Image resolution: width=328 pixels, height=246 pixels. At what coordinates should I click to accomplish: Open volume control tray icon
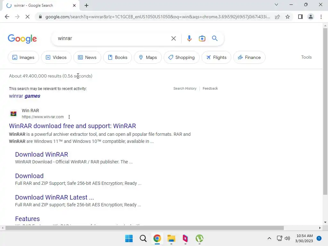point(287,238)
